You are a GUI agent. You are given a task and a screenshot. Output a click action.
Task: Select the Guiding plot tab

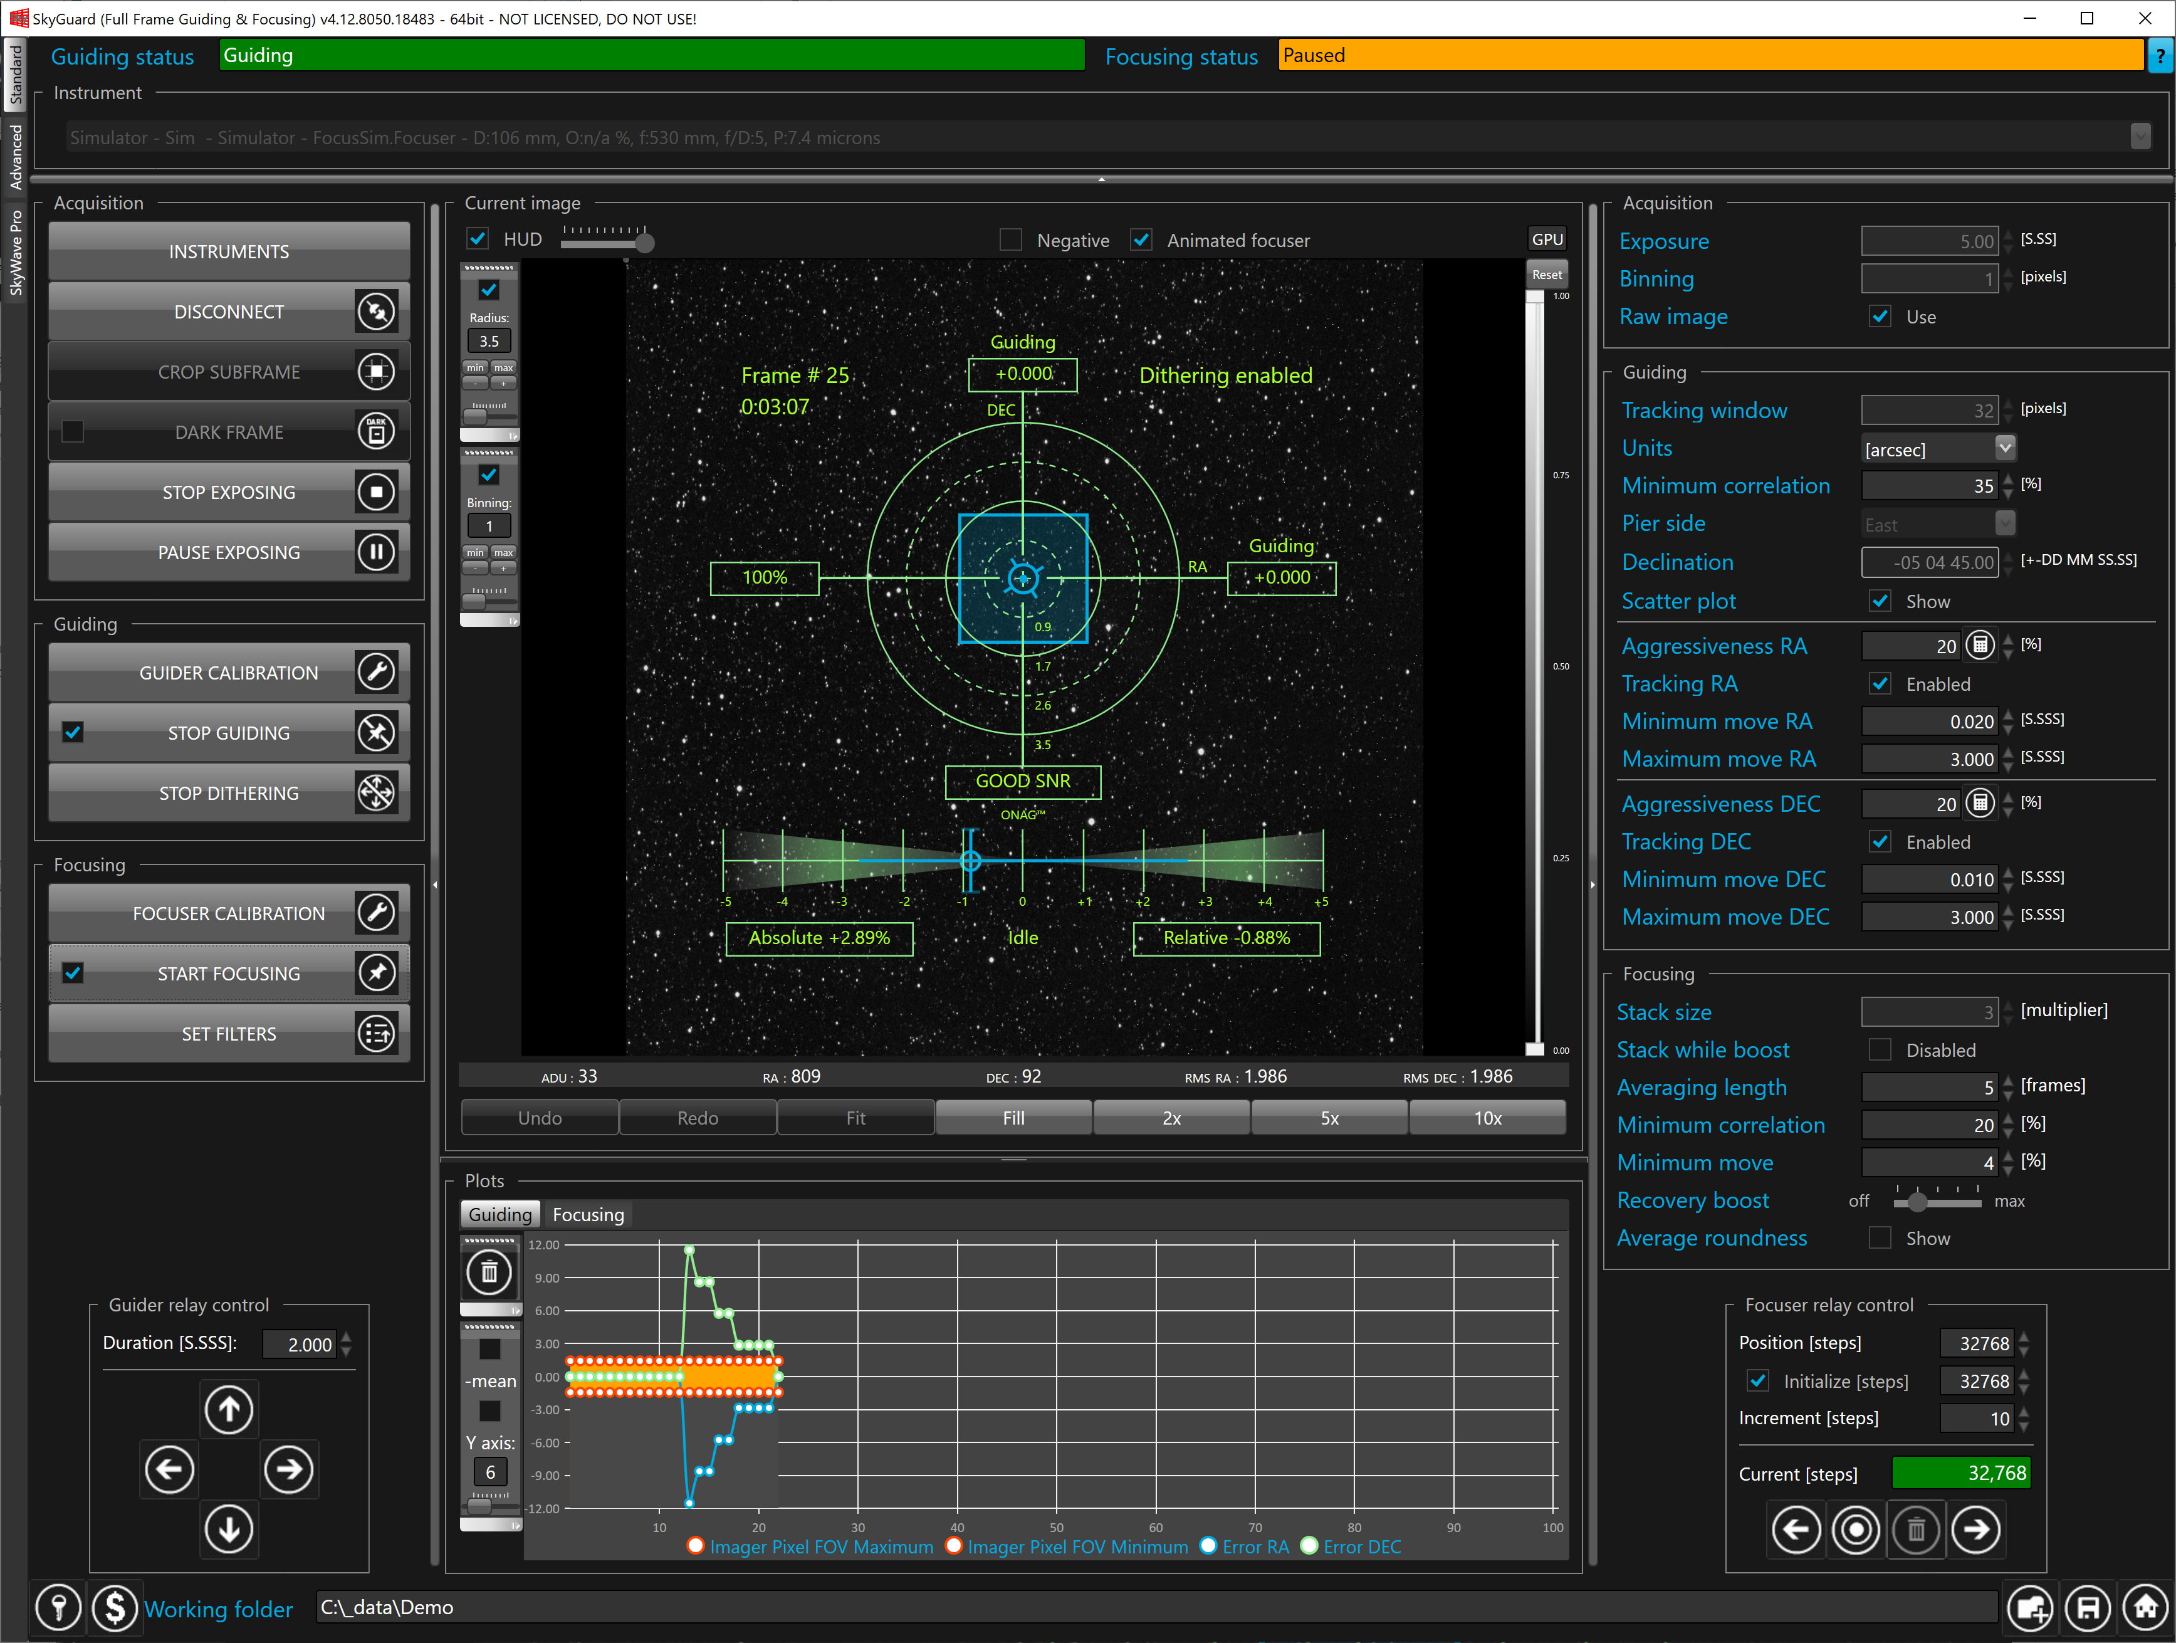tap(500, 1214)
